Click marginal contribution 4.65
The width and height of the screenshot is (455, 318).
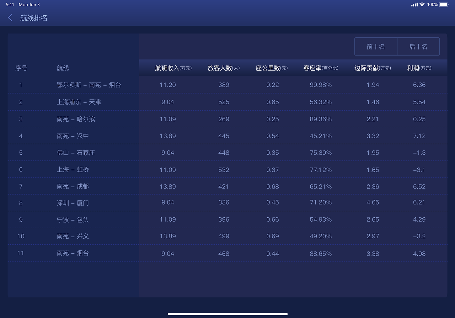pyautogui.click(x=373, y=202)
